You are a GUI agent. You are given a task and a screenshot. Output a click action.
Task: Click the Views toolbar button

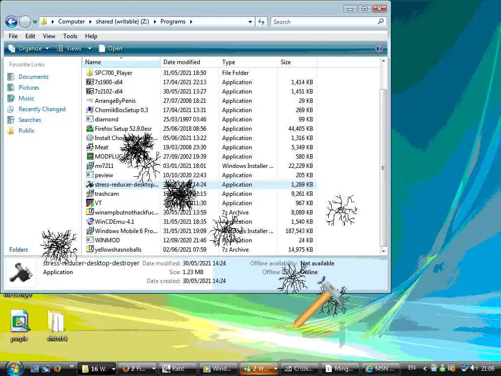pyautogui.click(x=69, y=48)
